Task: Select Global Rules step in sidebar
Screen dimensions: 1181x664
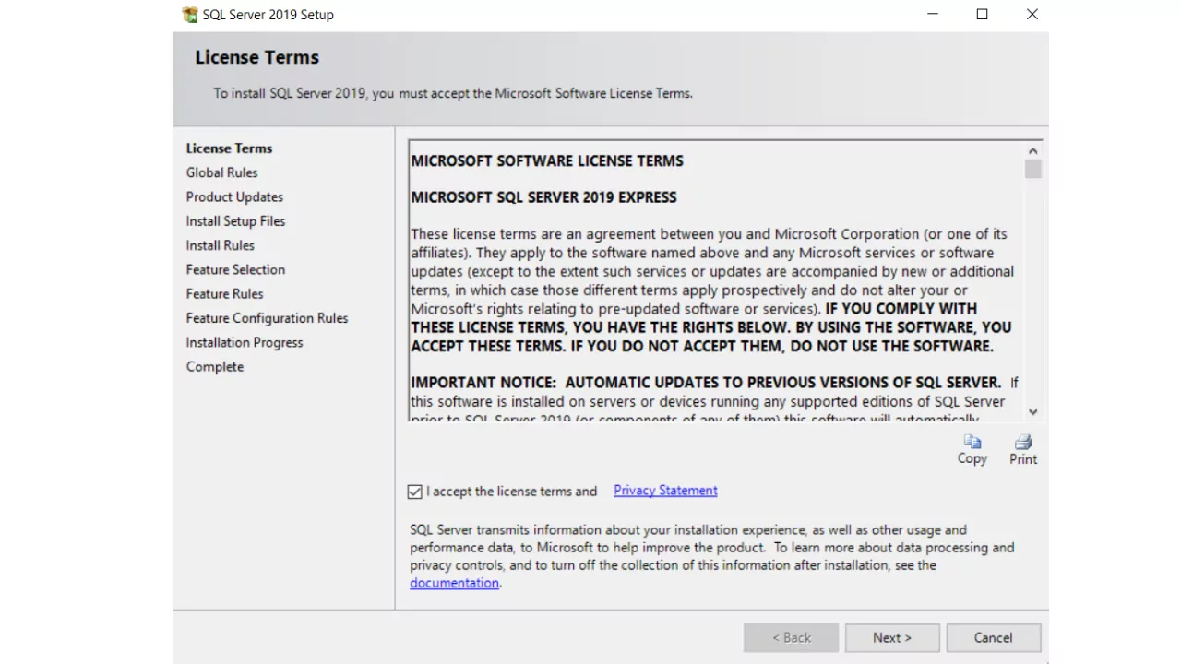Action: click(x=221, y=172)
